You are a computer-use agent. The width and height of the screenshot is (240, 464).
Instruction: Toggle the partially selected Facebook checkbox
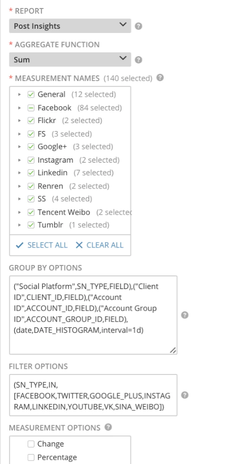[31, 108]
